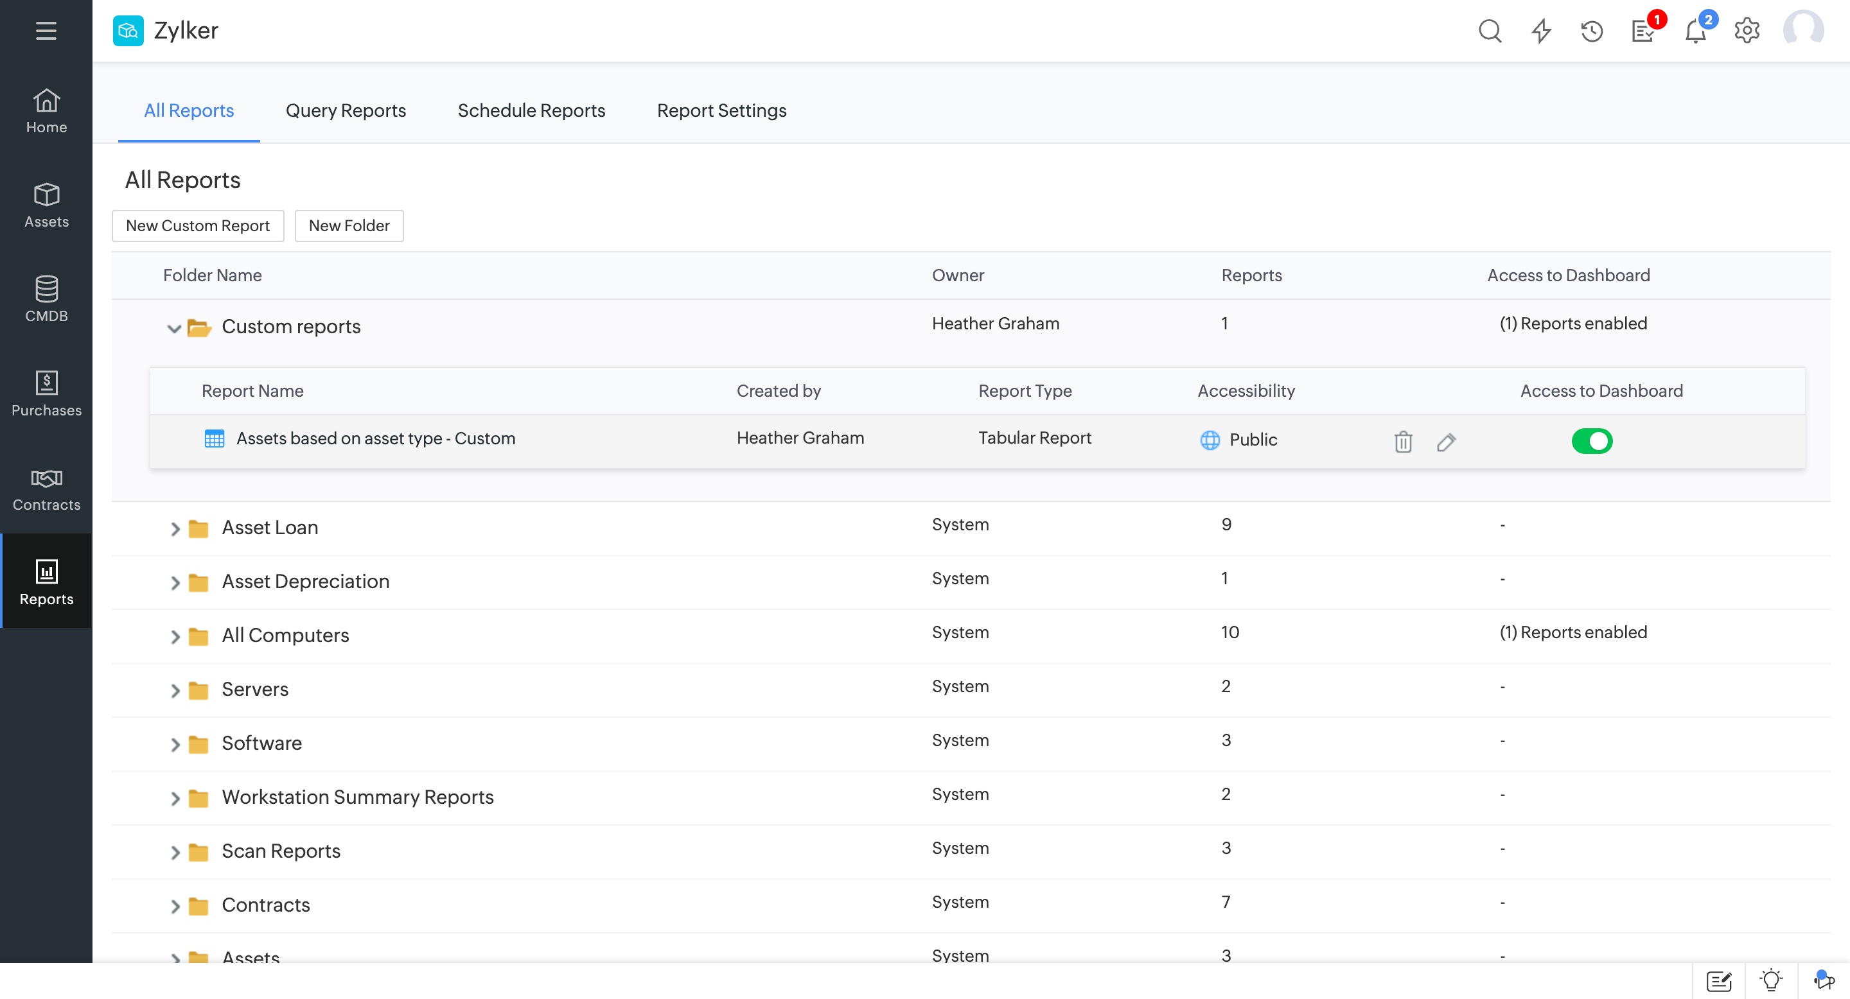Expand the Scan Reports folder
This screenshot has height=999, width=1850.
(x=175, y=852)
